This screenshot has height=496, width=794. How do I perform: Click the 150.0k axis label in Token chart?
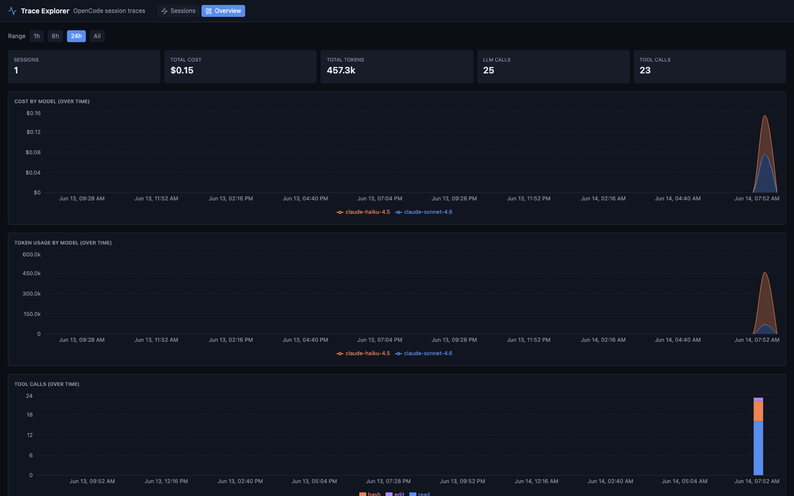[x=32, y=314]
